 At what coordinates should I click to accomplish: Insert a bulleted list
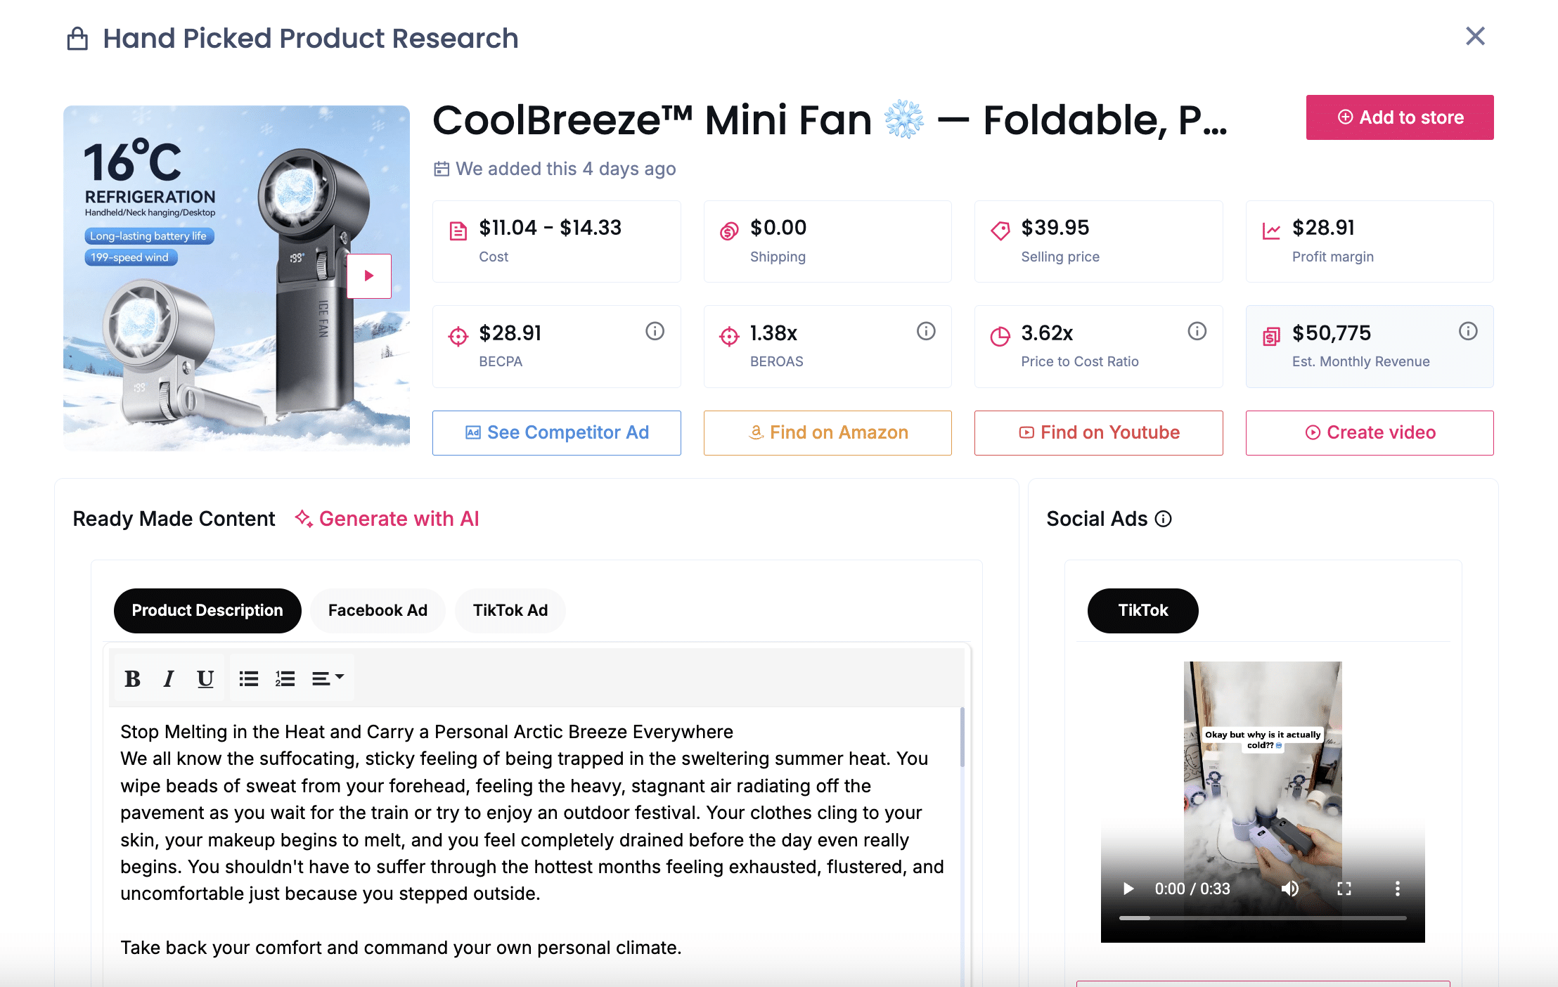click(x=248, y=677)
